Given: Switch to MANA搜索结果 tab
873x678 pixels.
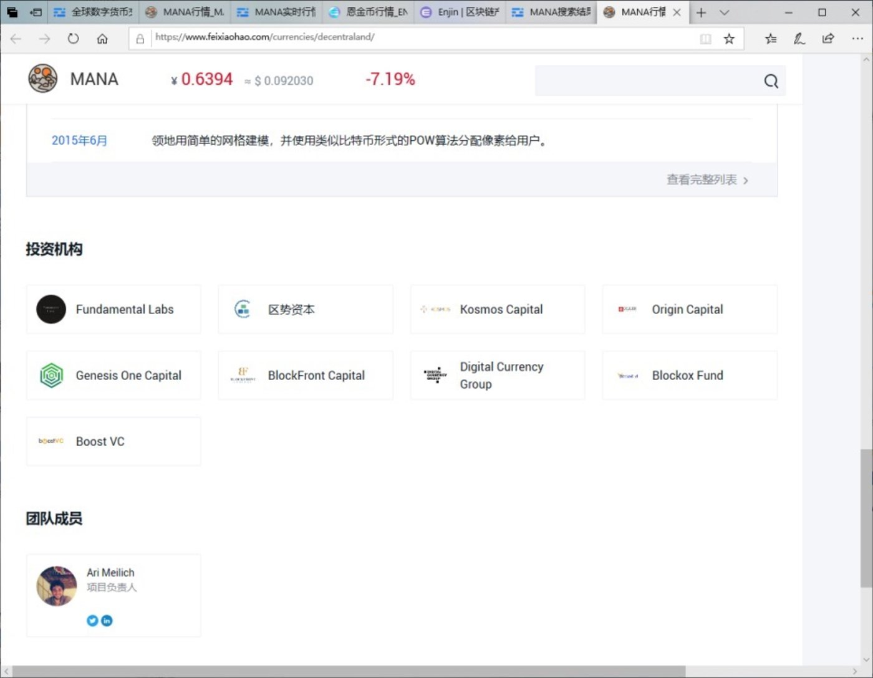Looking at the screenshot, I should tap(551, 12).
